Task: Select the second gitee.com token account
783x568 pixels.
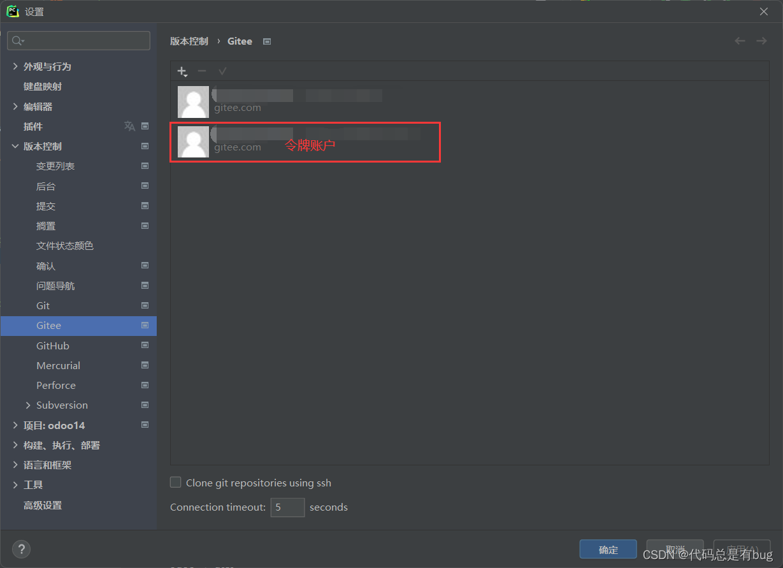Action: (x=470, y=142)
